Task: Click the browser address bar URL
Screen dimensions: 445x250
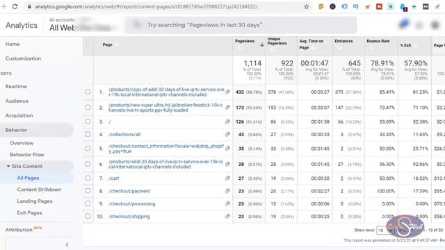Action: (147, 6)
